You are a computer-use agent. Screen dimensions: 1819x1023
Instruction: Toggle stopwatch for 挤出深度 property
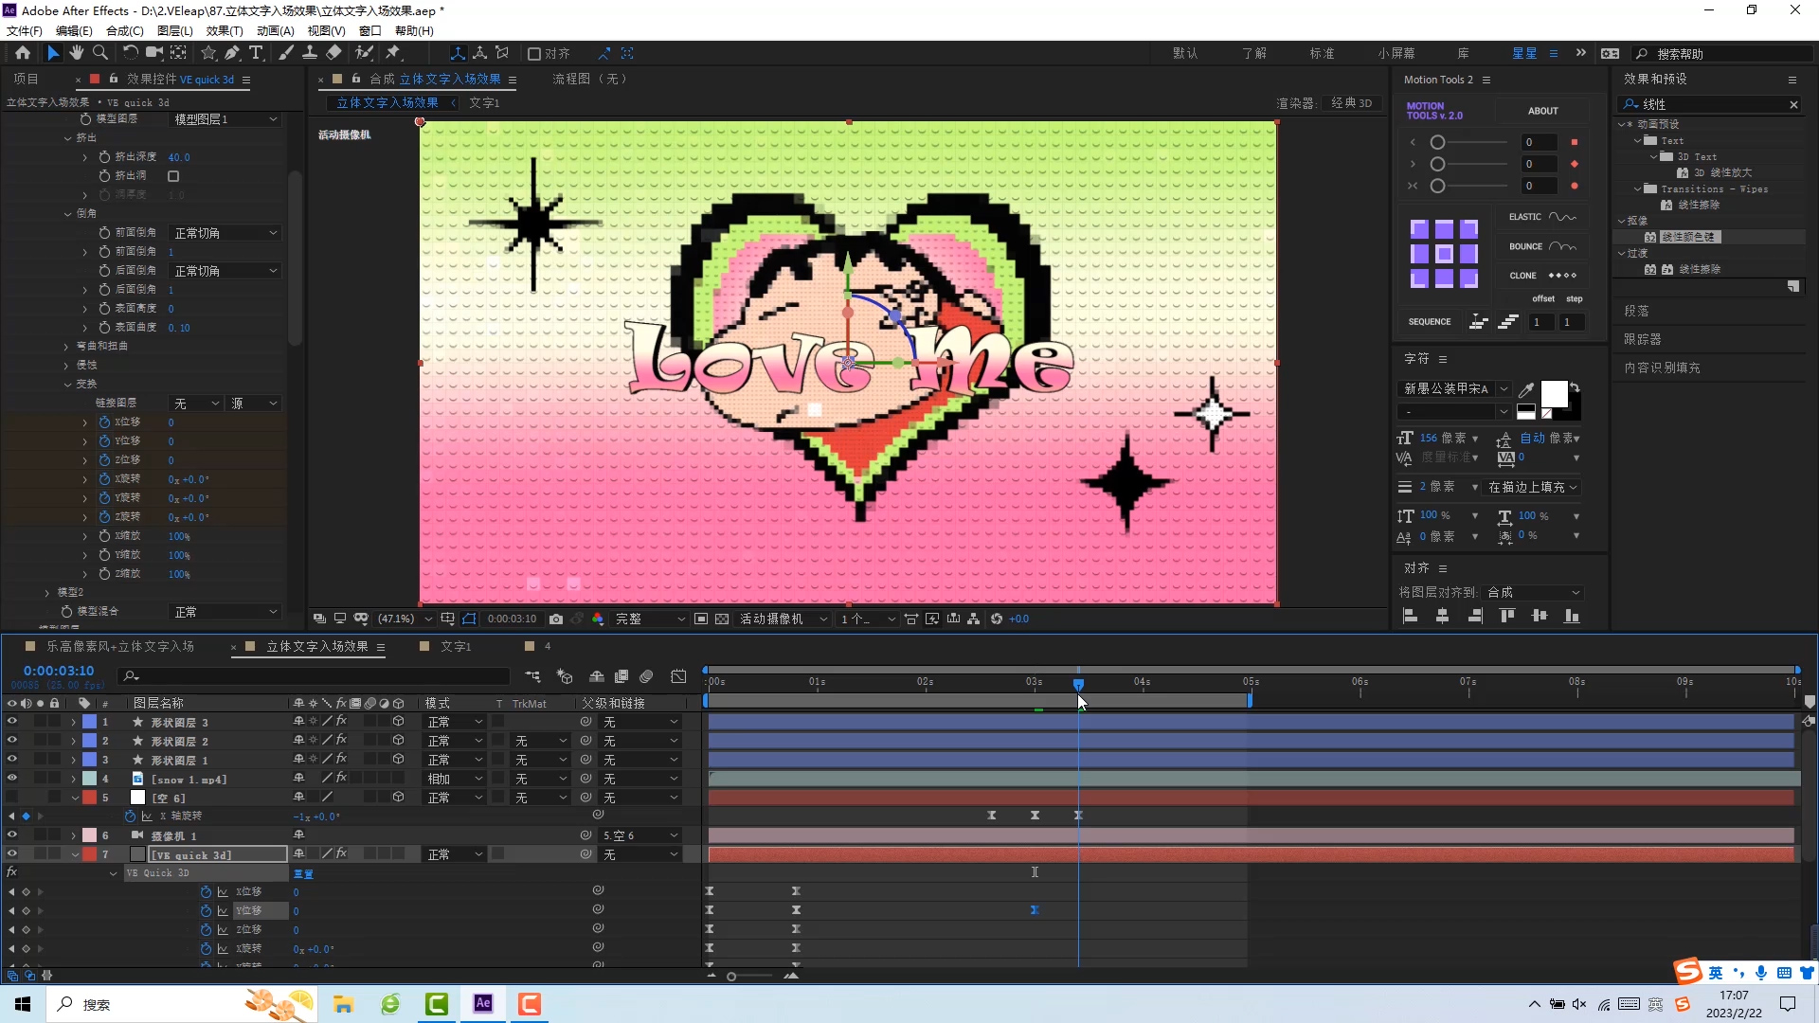coord(104,157)
